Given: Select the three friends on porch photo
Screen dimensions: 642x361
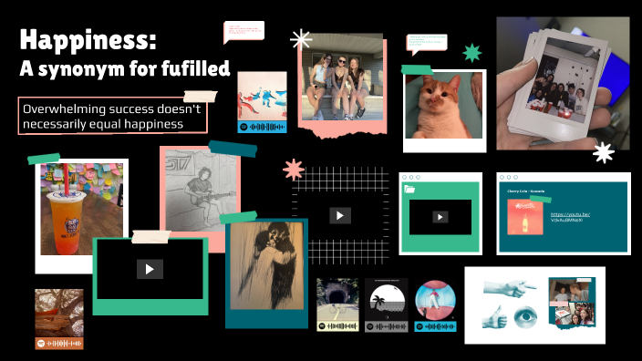Looking at the screenshot, I should (342, 77).
